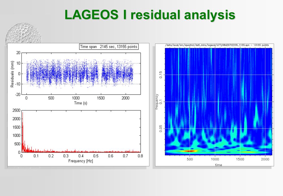The width and height of the screenshot is (283, 196).
Task: Click the 'Time (s)' x-axis label
Action: pyautogui.click(x=81, y=103)
